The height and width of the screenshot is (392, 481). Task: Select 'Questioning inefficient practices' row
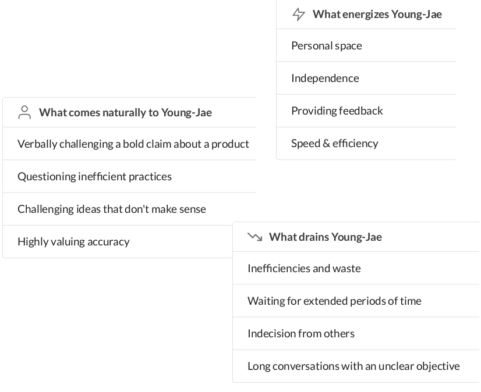click(x=129, y=177)
